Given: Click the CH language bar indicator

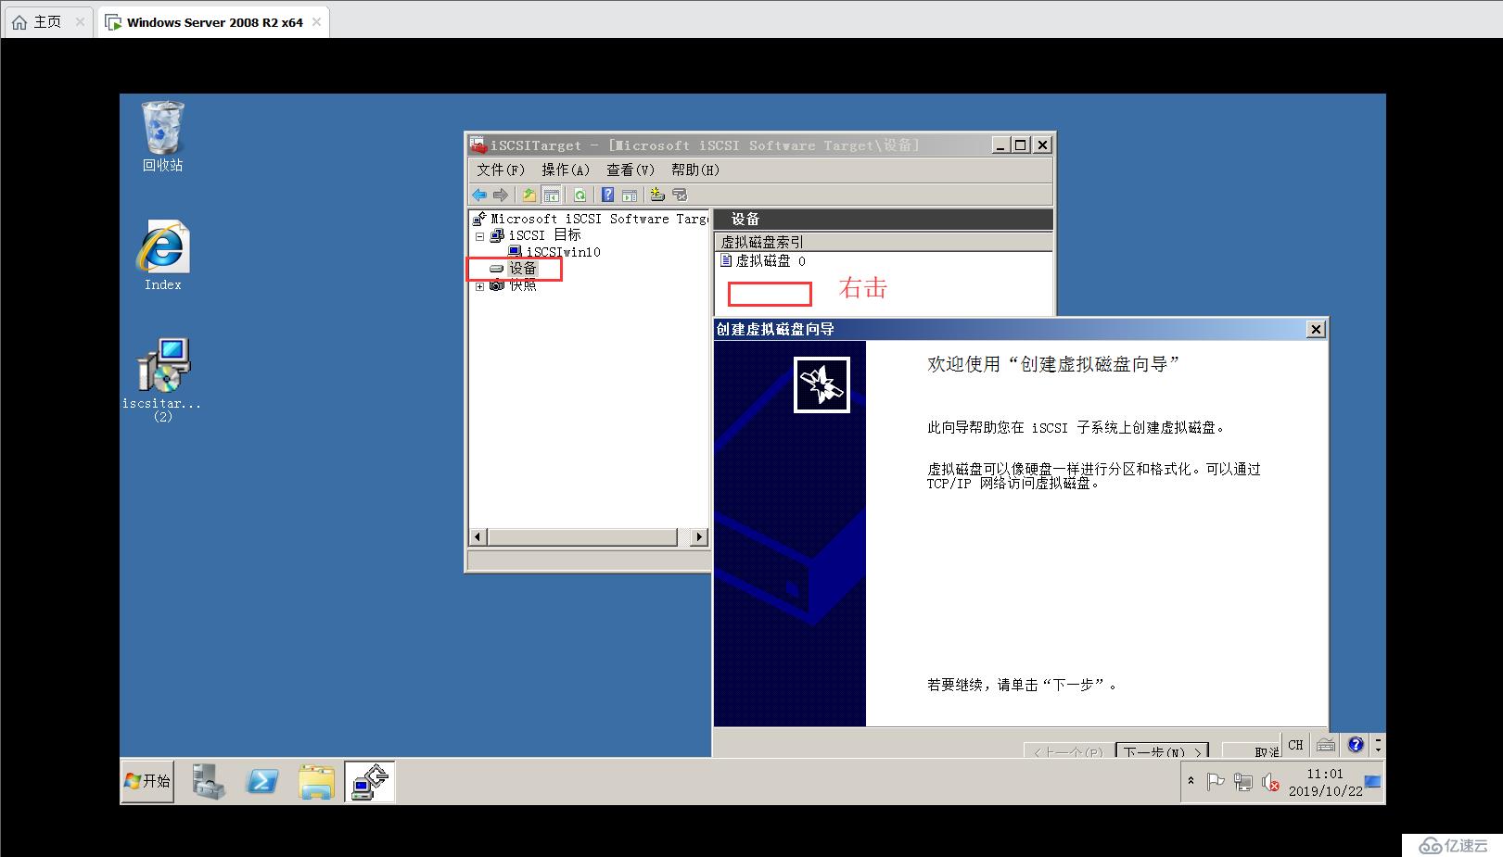Looking at the screenshot, I should 1295,744.
